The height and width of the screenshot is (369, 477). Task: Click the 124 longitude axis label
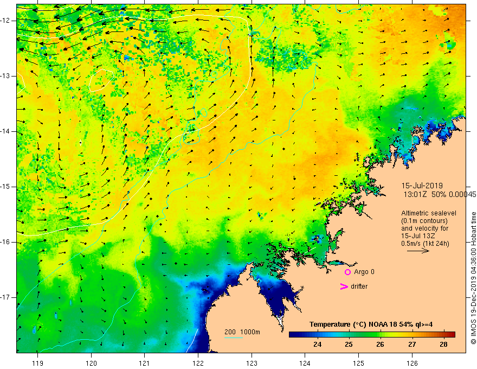305,363
